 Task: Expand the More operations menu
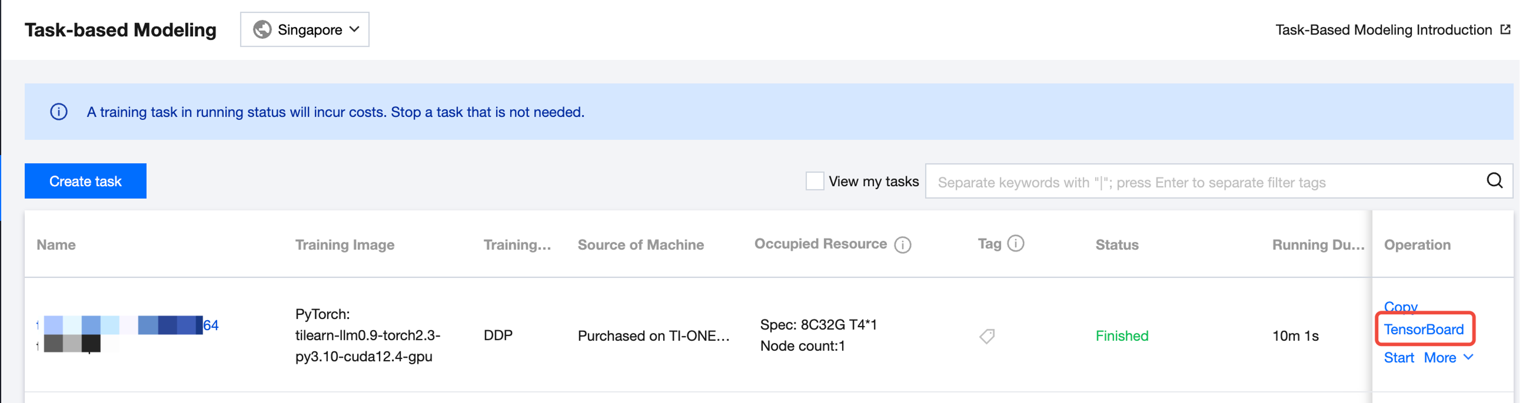click(x=1448, y=357)
